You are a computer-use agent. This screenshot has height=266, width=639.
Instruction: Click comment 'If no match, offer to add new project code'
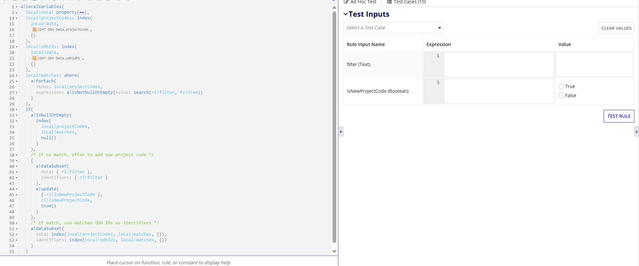pos(92,155)
